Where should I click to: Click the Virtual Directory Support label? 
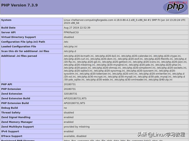click(18, 37)
